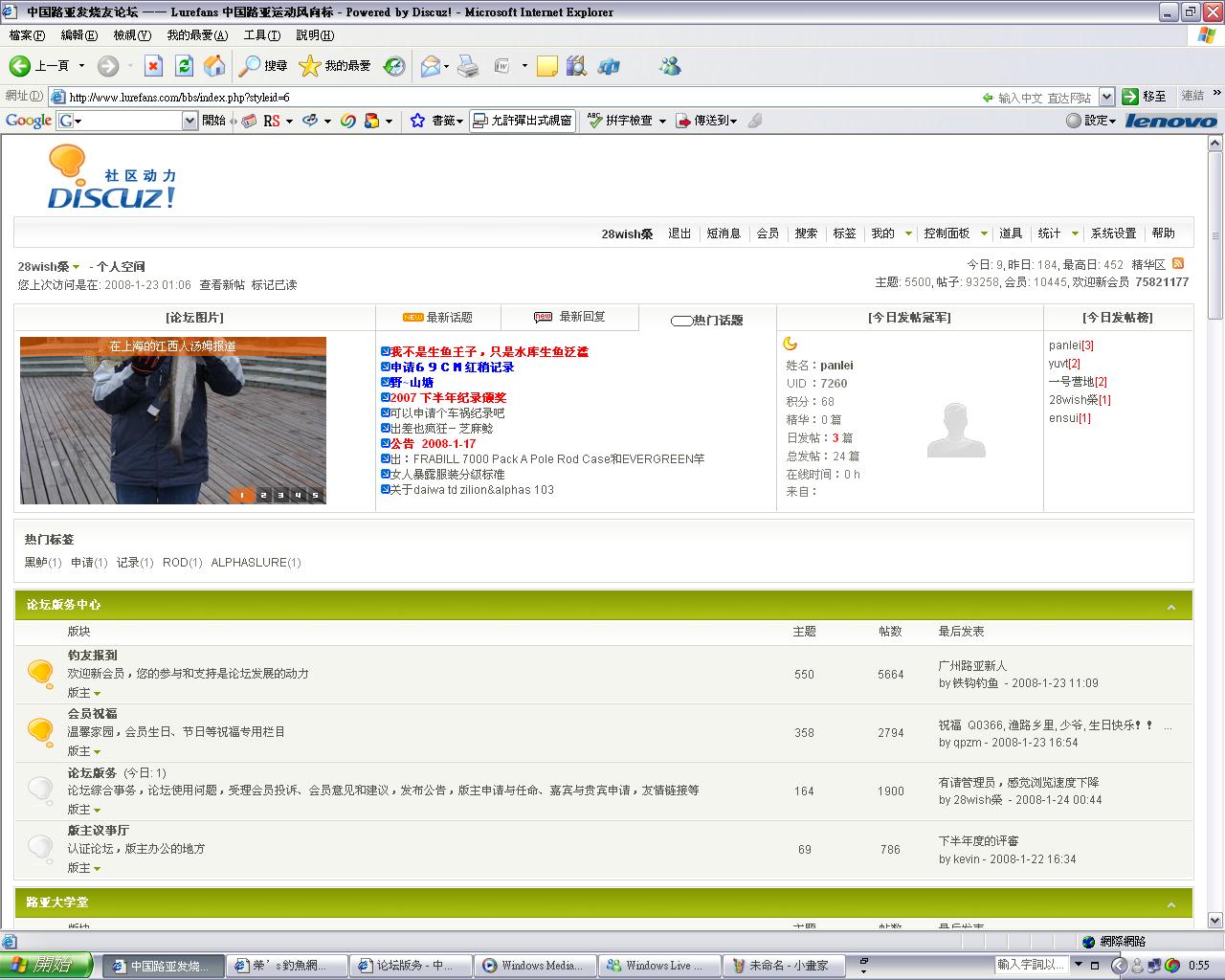Screen dimensions: 1225x980
Task: Click the 查看新帖 link
Action: click(x=222, y=285)
